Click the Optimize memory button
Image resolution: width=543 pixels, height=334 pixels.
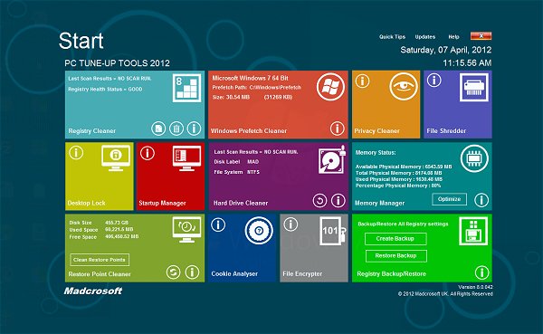[x=449, y=199]
